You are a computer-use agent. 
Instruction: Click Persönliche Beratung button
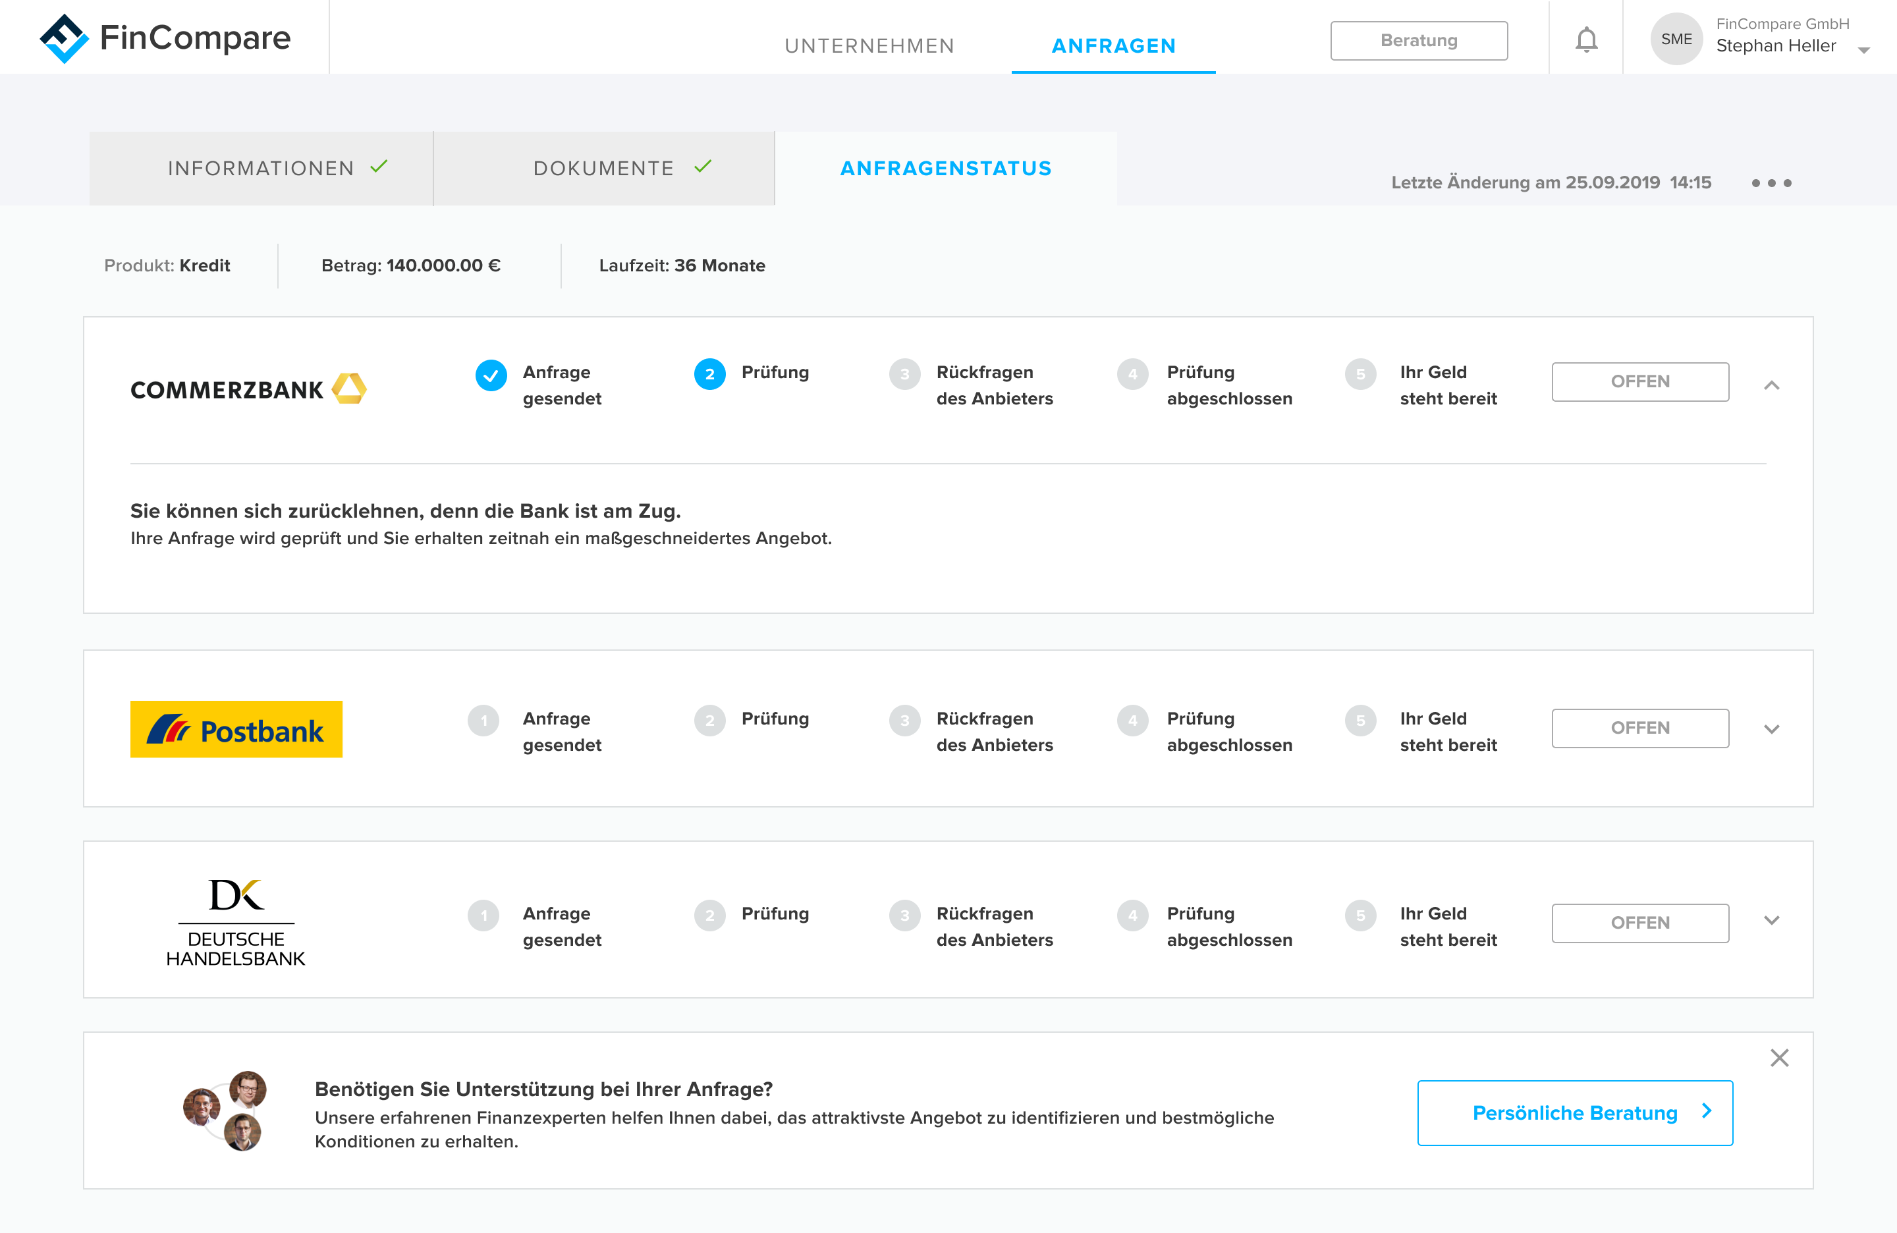point(1575,1112)
